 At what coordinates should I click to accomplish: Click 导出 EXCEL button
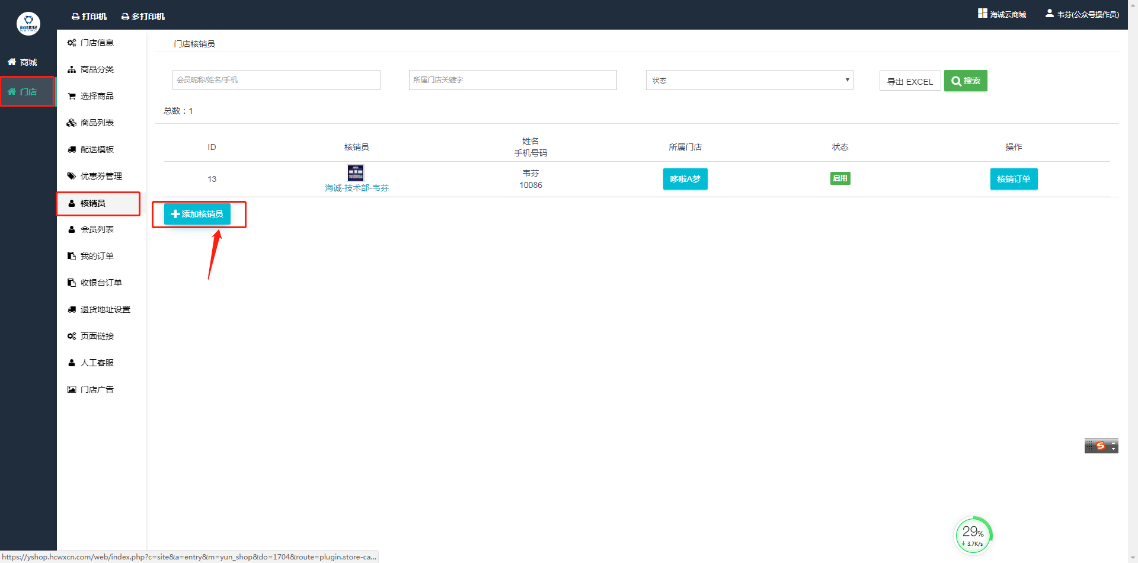(x=910, y=81)
